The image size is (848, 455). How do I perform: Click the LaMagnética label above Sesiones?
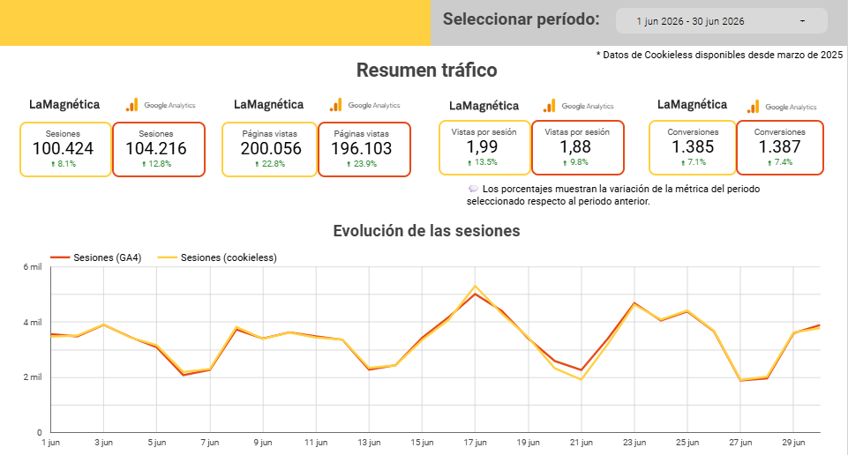[64, 104]
